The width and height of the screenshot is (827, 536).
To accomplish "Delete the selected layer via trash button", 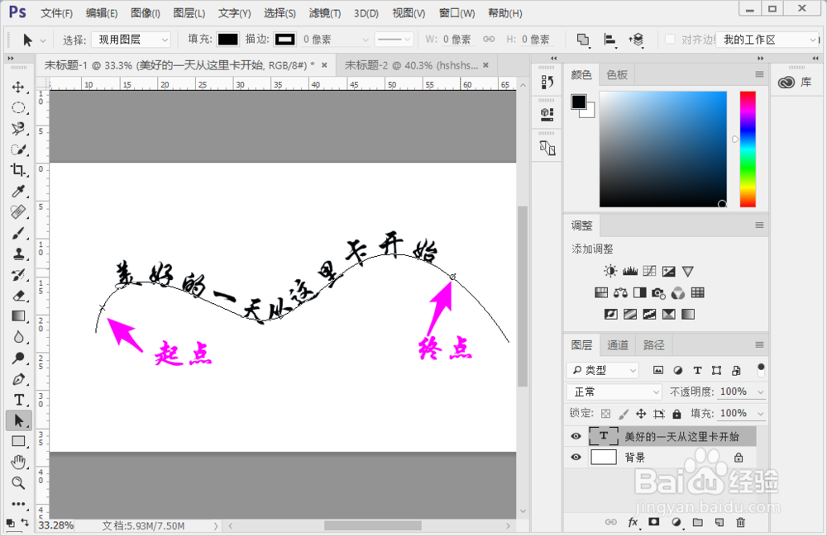I will [x=740, y=522].
